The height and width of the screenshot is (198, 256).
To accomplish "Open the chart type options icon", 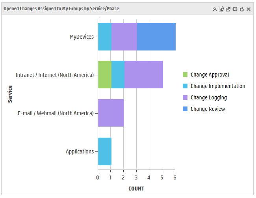I will (221, 9).
